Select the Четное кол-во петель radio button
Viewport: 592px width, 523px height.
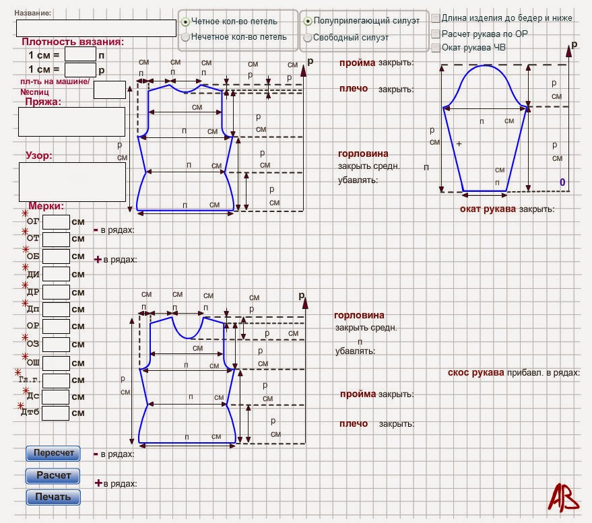pos(185,22)
